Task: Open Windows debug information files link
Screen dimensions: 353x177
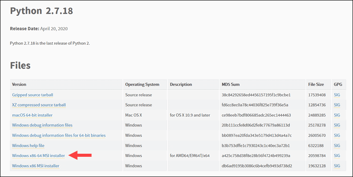Action: point(42,125)
